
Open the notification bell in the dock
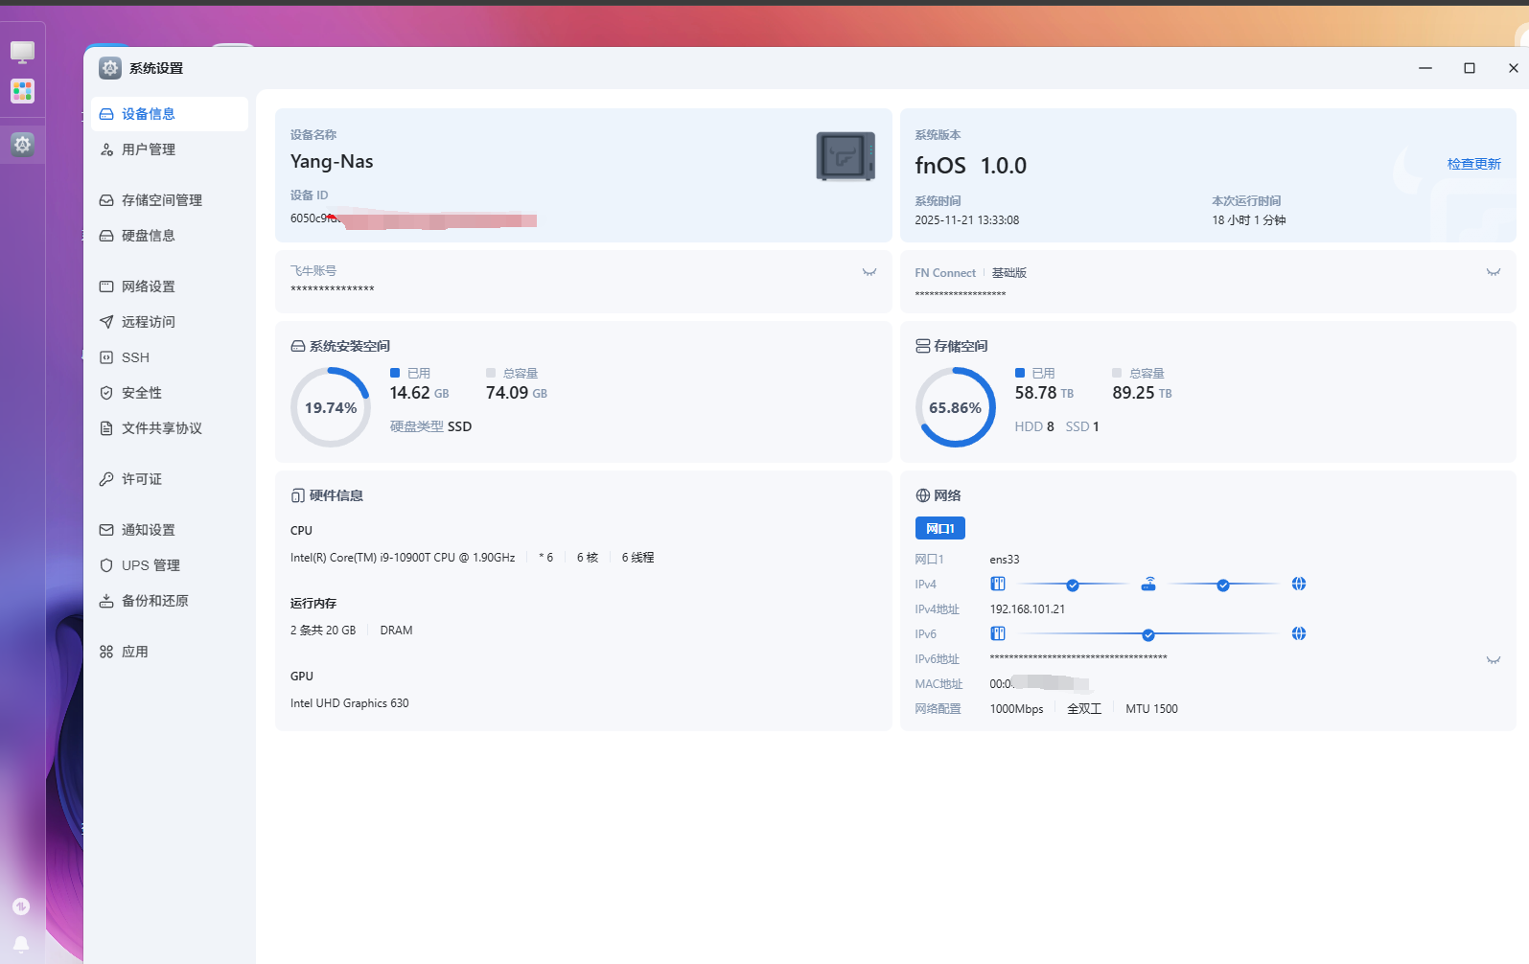point(21,944)
